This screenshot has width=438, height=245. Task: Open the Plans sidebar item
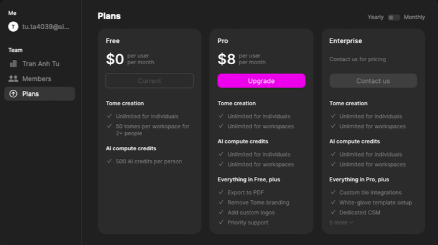click(x=39, y=94)
